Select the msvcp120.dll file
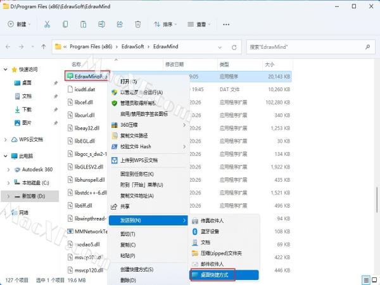 point(89,270)
